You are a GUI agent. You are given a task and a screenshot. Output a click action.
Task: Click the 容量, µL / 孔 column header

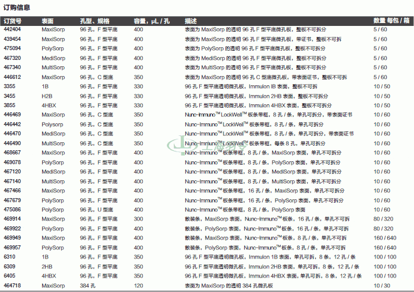click(151, 21)
